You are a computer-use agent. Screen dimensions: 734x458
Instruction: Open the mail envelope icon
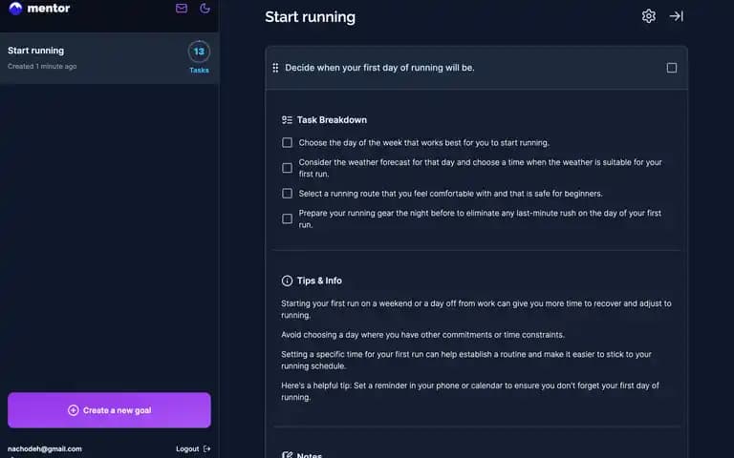click(182, 8)
